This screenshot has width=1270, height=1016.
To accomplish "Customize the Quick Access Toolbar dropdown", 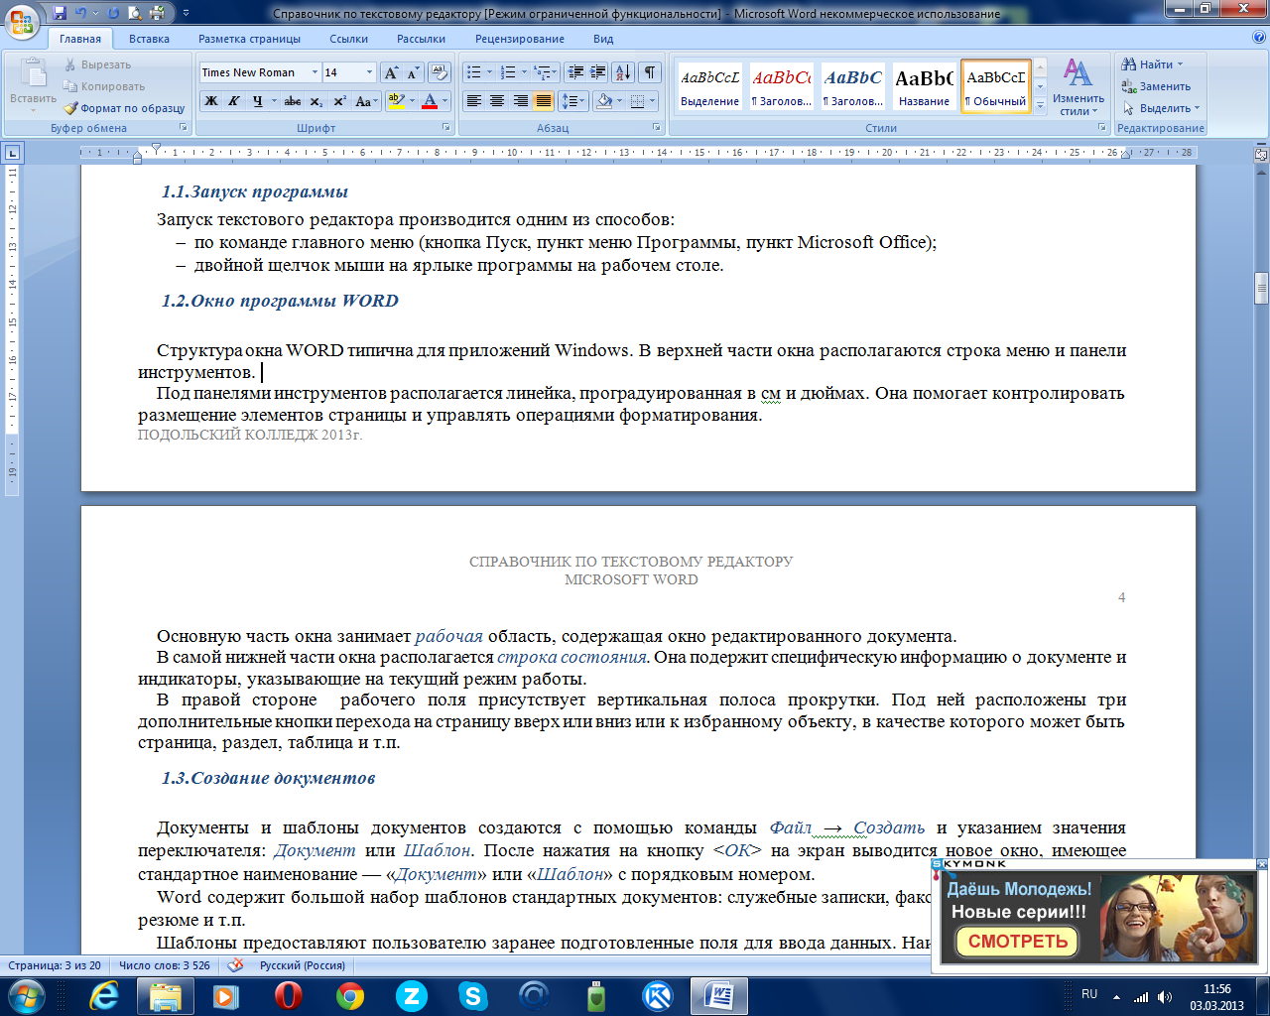I will pyautogui.click(x=186, y=13).
